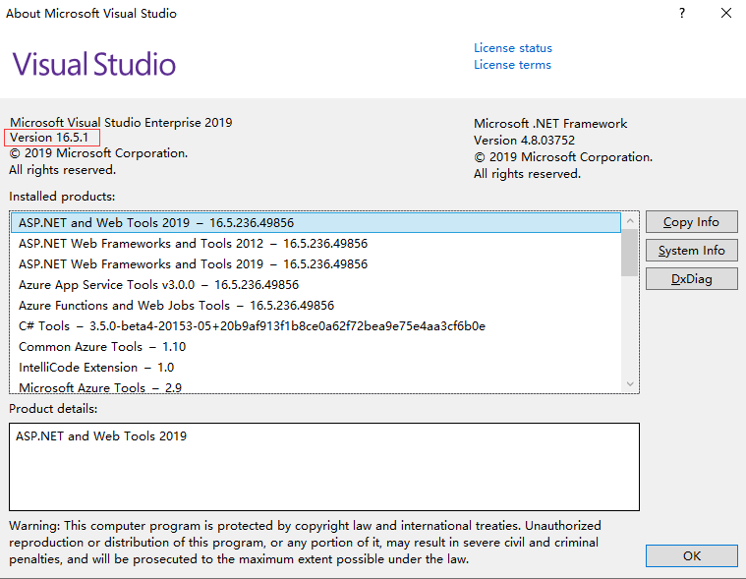Open the License status link
Viewport: 746px width, 579px height.
(x=512, y=48)
